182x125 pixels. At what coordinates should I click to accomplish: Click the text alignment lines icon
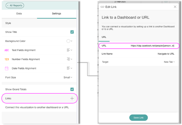(x=68, y=50)
